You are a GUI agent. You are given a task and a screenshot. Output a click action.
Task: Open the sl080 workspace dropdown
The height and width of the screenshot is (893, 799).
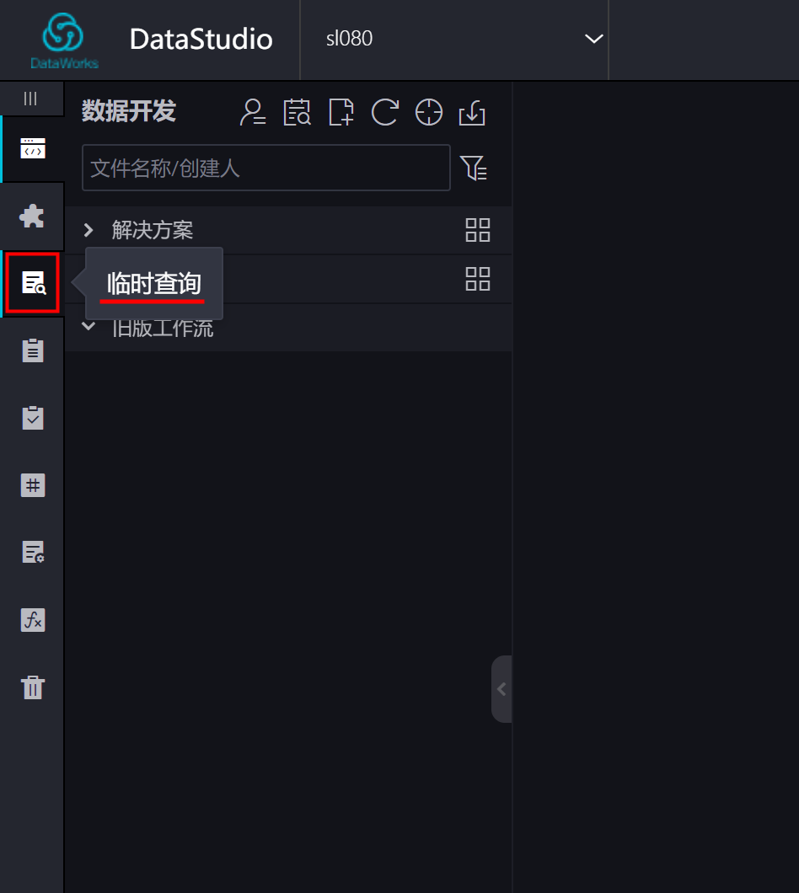(x=454, y=39)
